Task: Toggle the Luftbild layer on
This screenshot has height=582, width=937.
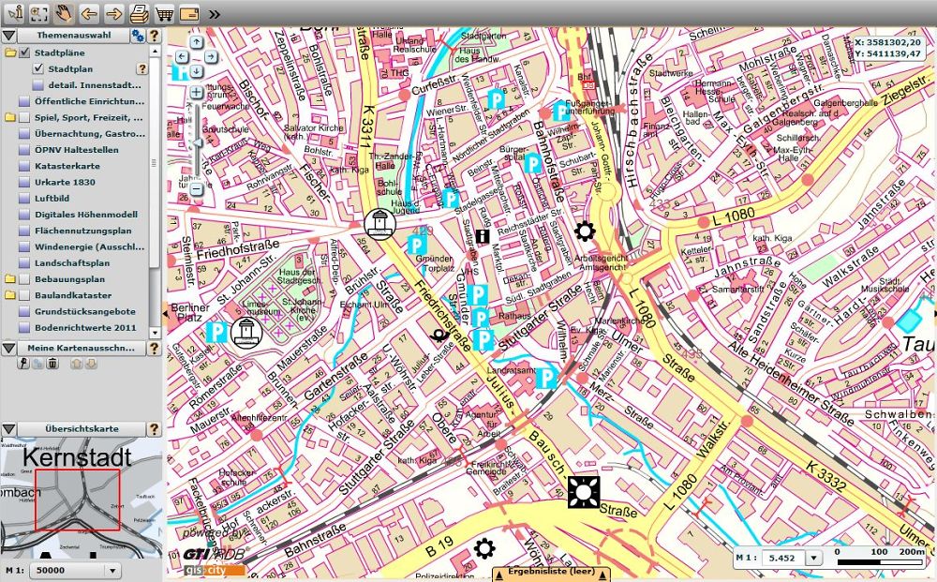Action: point(25,198)
